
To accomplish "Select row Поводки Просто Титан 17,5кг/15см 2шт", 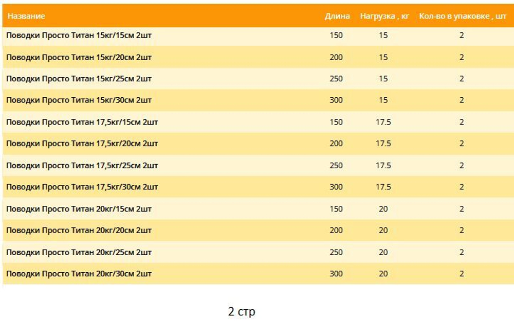I will 258,122.
